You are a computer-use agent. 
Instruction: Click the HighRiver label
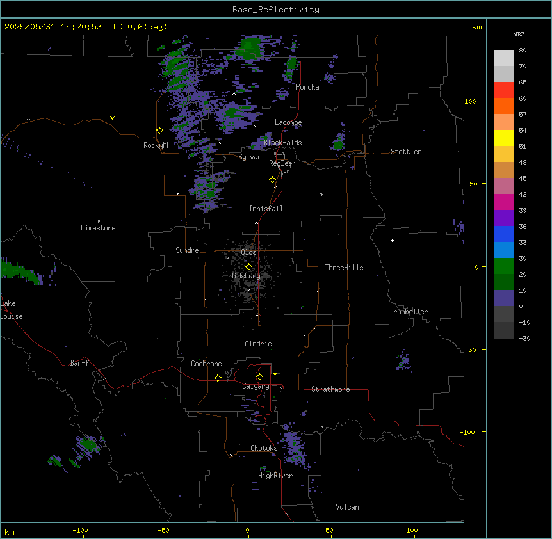click(x=275, y=476)
